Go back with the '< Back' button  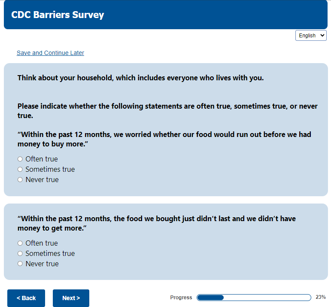coord(26,298)
